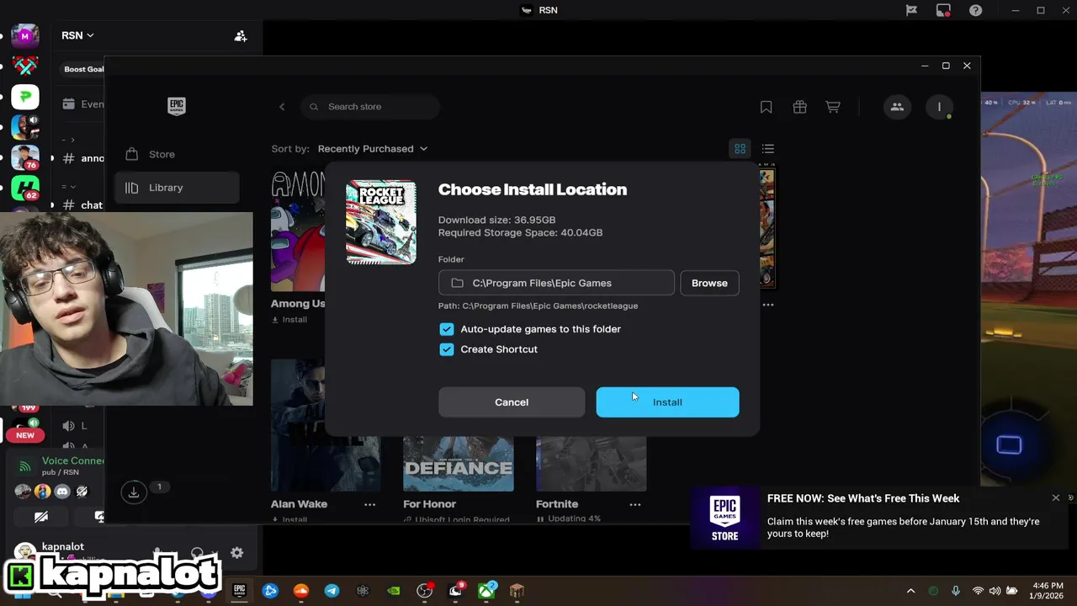Click the system tray microphone icon
Image resolution: width=1077 pixels, height=606 pixels.
[955, 591]
